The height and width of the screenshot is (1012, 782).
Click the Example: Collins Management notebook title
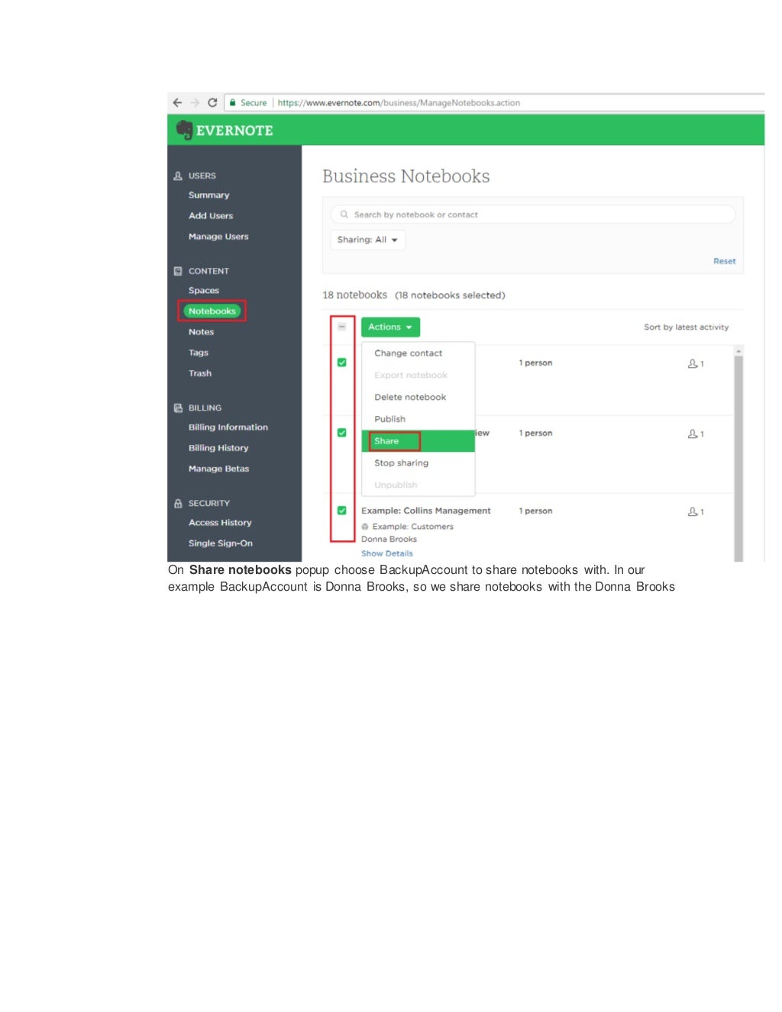tap(426, 511)
